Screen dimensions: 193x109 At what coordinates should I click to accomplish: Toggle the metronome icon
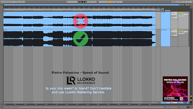point(18,2)
